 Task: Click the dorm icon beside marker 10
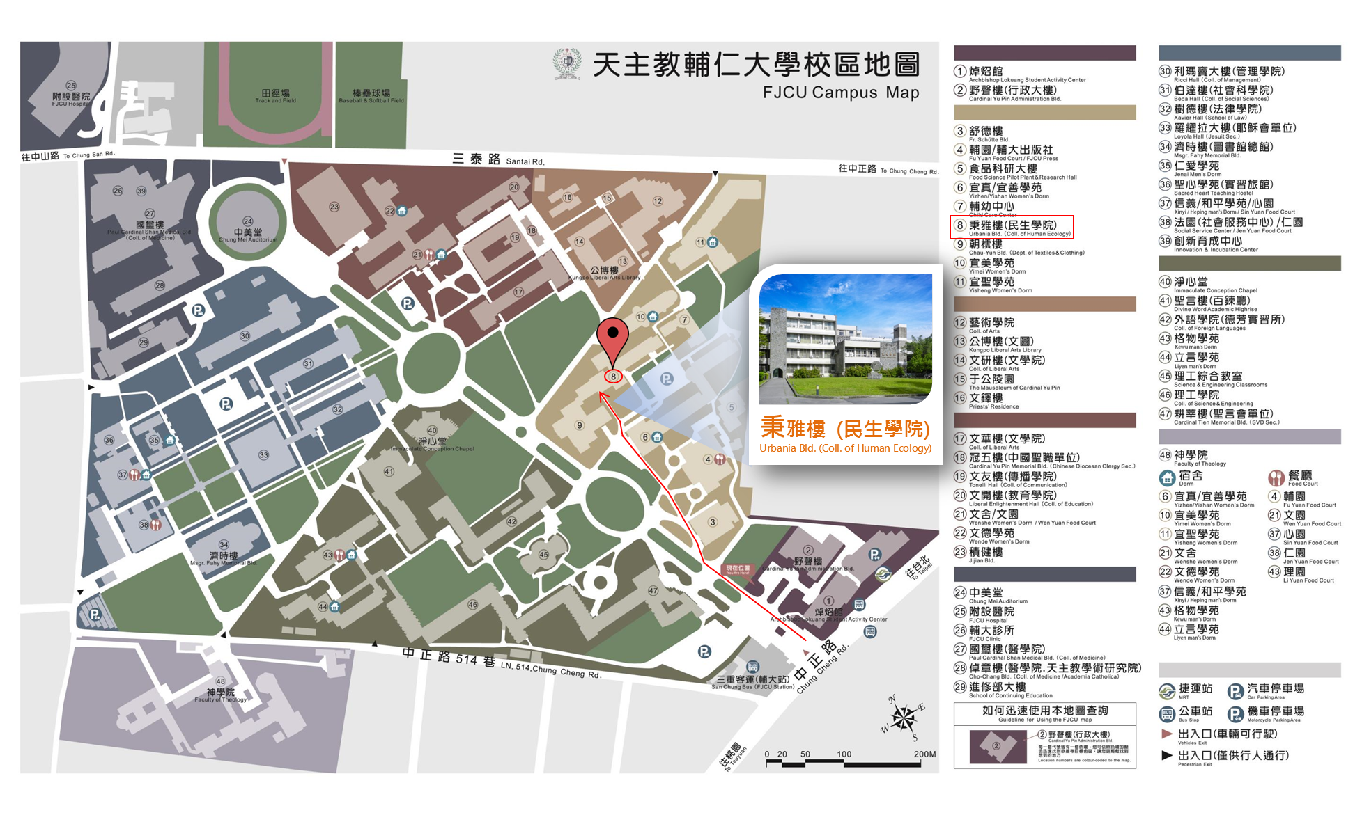[653, 317]
